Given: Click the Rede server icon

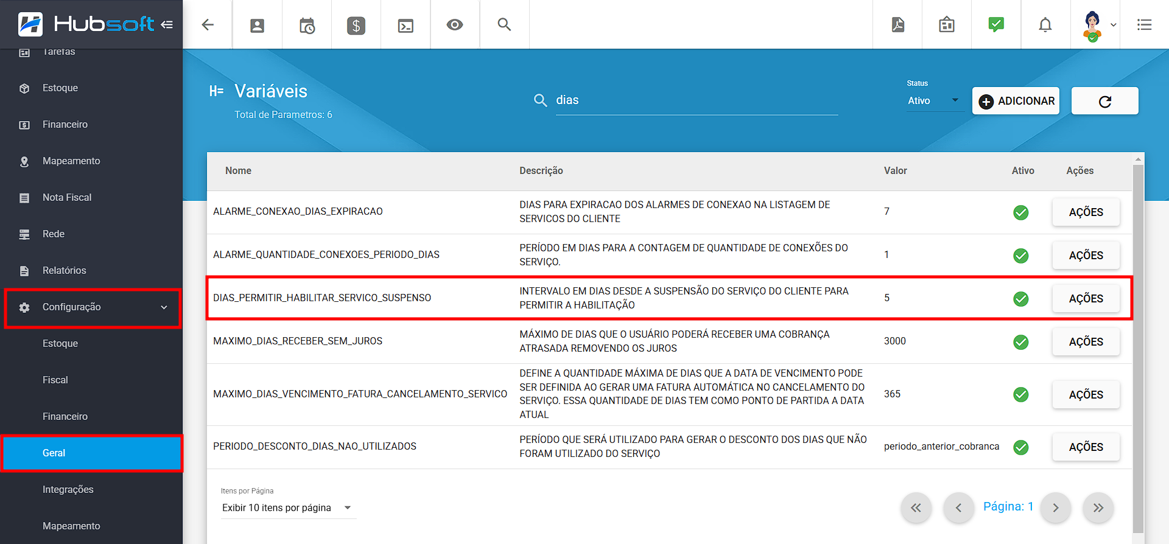Looking at the screenshot, I should click(24, 235).
